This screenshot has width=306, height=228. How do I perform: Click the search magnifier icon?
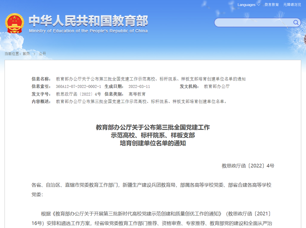[296, 22]
